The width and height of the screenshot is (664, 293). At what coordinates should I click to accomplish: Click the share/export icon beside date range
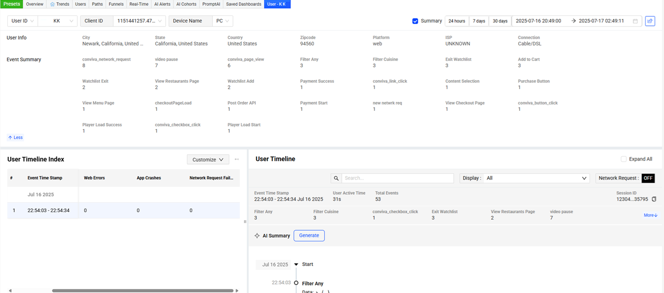point(650,21)
